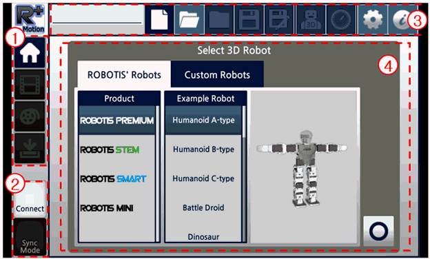Select the ROBOTIS' Robots tab
Screen dimensions: 430x259
124,74
